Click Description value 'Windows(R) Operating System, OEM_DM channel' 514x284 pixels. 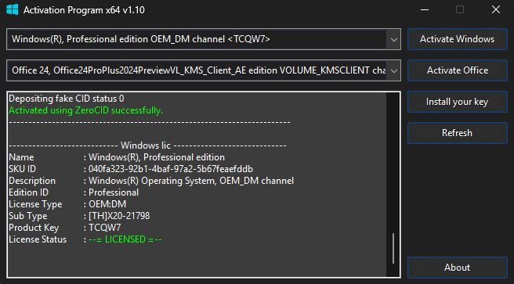(x=191, y=181)
